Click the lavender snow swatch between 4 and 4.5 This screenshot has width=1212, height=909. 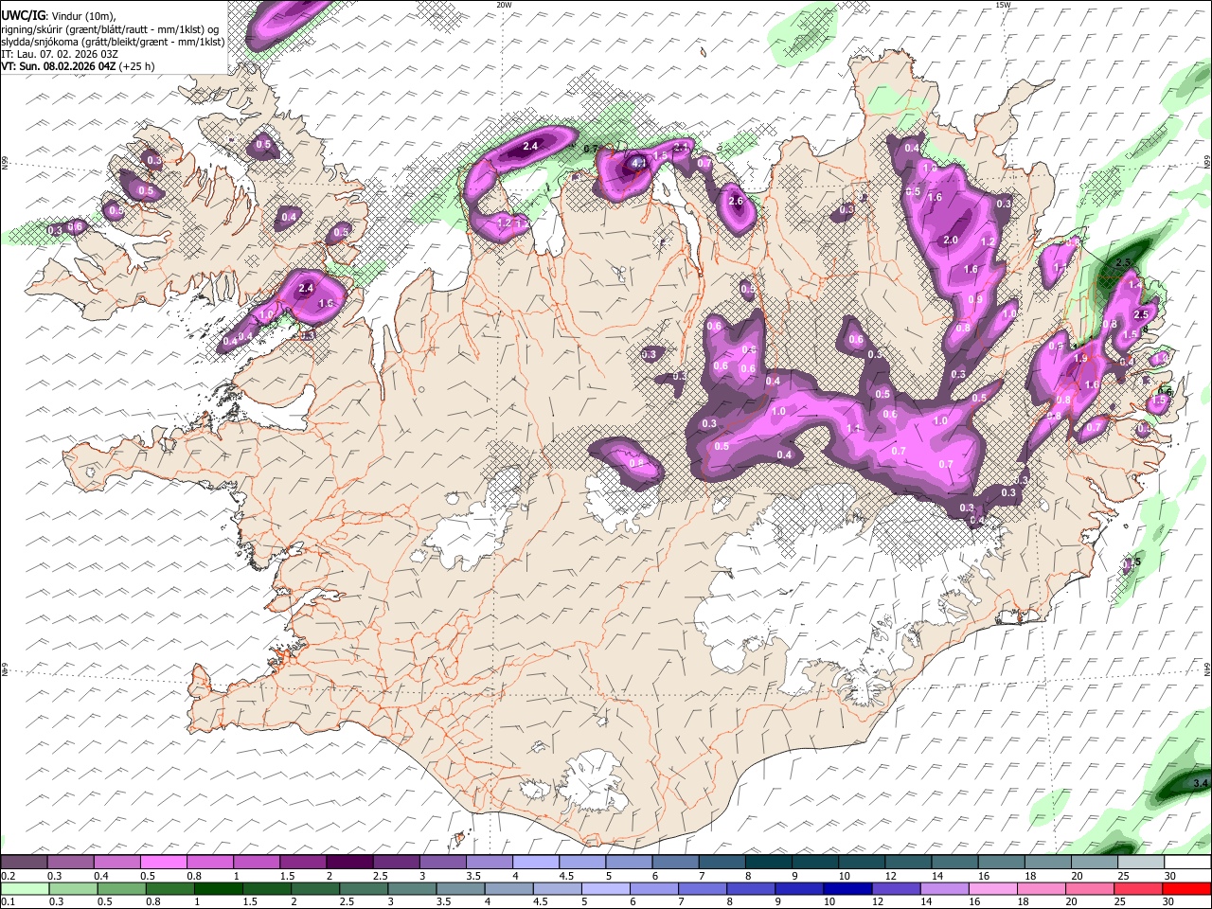pyautogui.click(x=536, y=863)
